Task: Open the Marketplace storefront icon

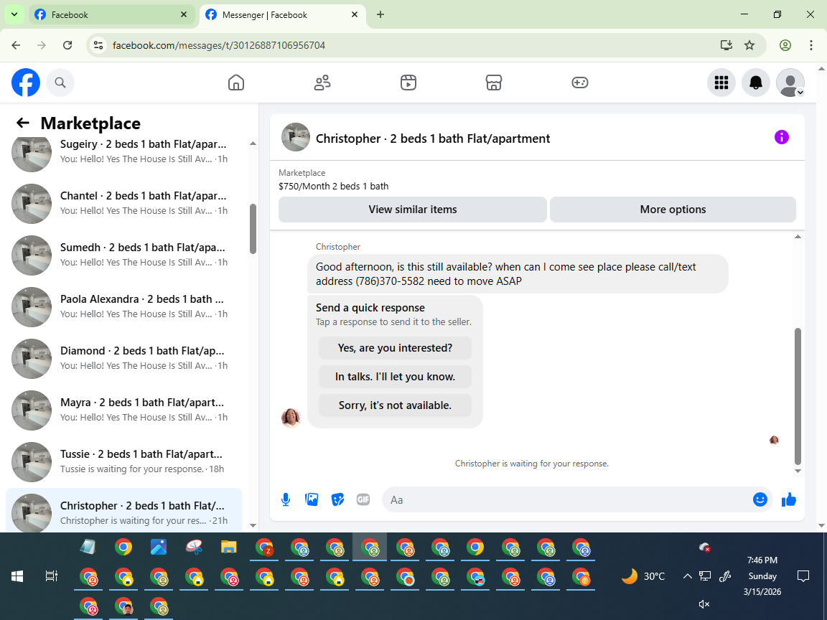Action: point(494,83)
